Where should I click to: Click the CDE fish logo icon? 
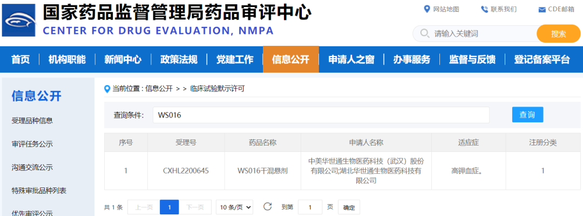point(18,20)
